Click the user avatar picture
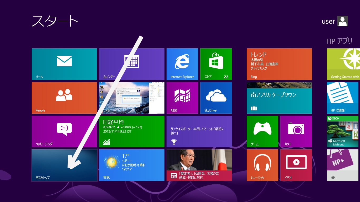This screenshot has height=202, width=360. coord(343,21)
